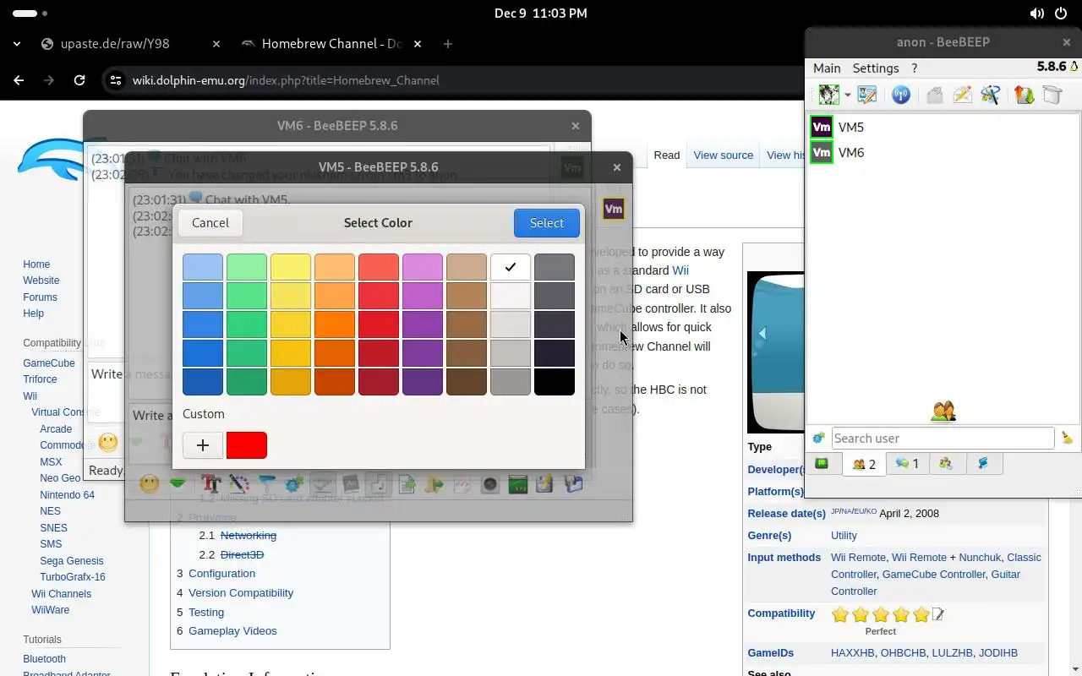Expand the status dropdown arrow beside avatar
Viewport: 1082px width, 676px height.
(847, 95)
